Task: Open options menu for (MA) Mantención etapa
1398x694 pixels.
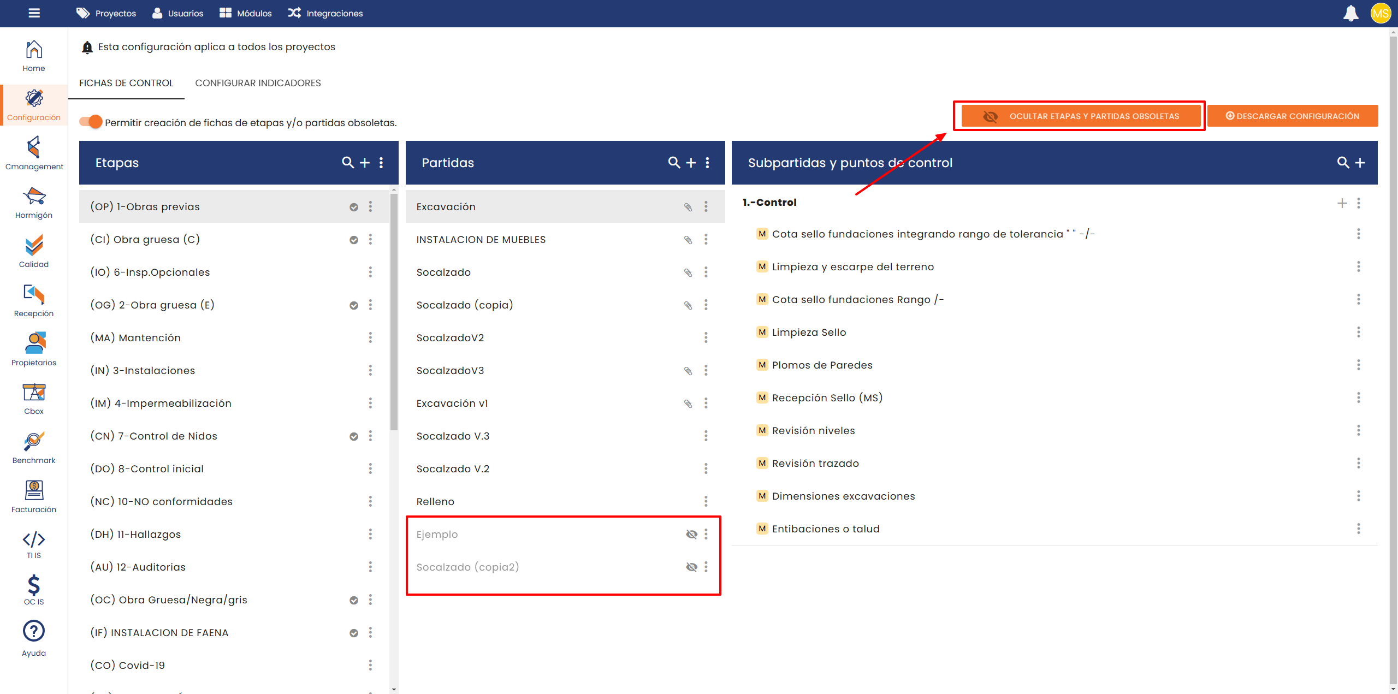Action: pos(370,337)
